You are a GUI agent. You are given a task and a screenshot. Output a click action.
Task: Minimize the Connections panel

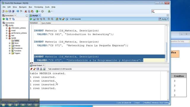point(27,15)
